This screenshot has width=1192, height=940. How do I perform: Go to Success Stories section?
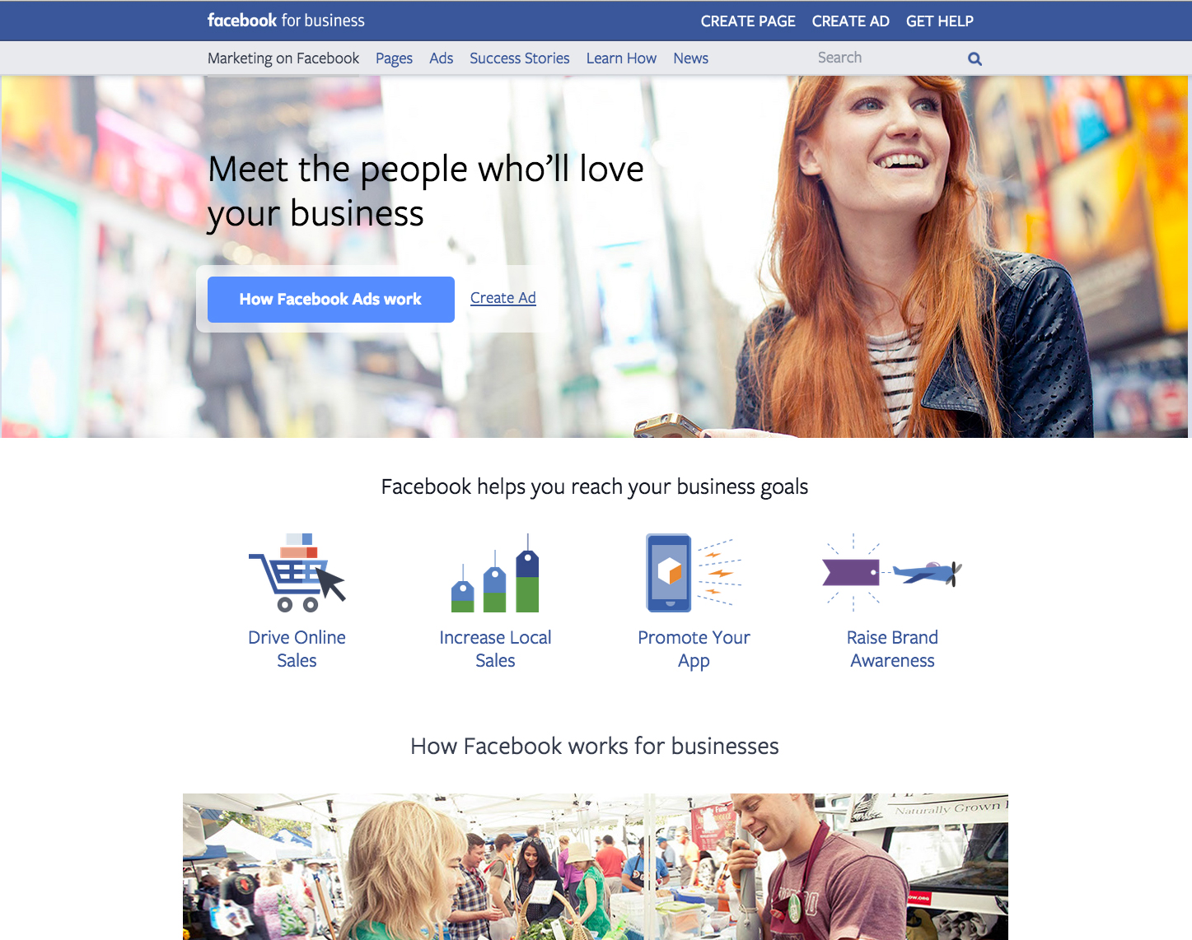coord(520,58)
